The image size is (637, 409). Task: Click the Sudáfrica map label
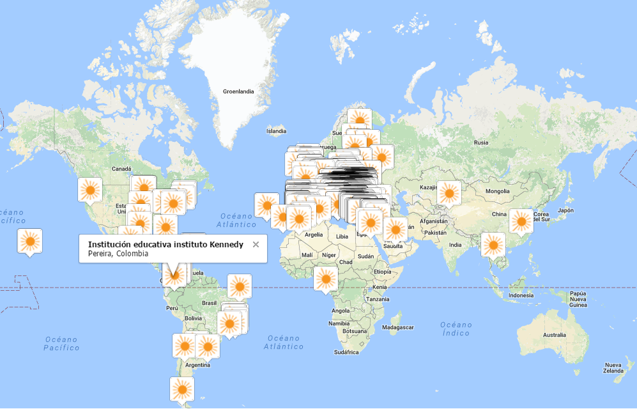(x=346, y=352)
